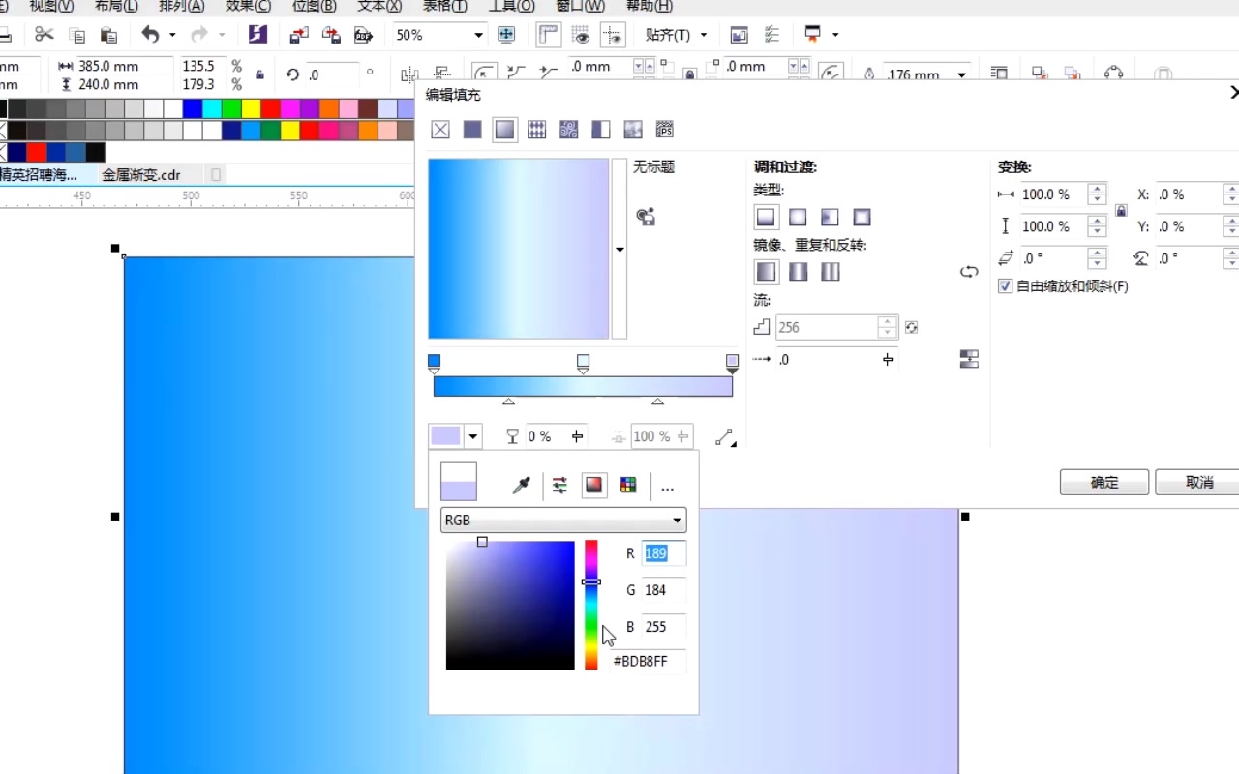Select the No fill icon in Edit Fill dialog

[440, 130]
